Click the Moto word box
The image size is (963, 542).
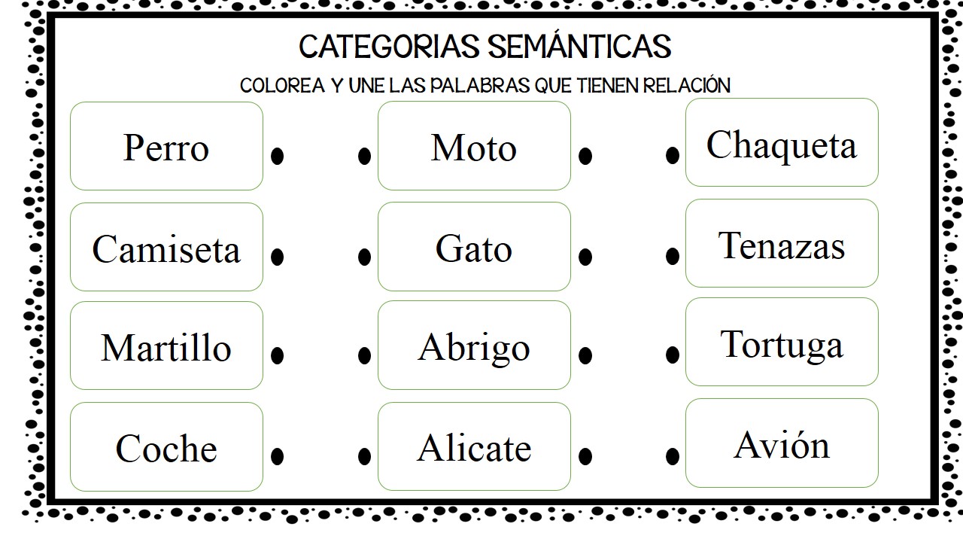[474, 146]
